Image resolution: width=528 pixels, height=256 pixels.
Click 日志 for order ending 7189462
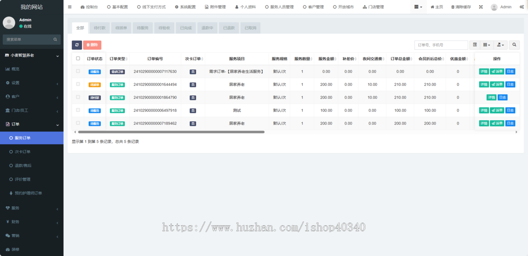(510, 123)
